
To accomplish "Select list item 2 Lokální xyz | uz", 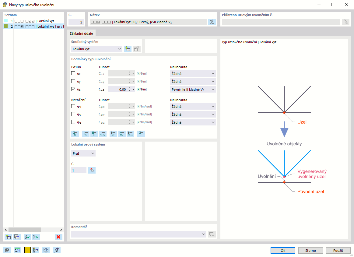I will (x=34, y=26).
